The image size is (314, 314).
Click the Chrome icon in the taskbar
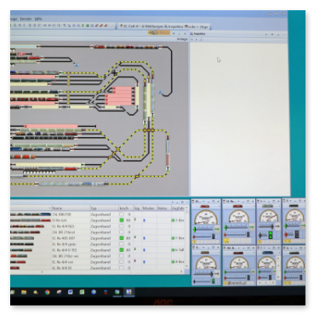(x=48, y=292)
